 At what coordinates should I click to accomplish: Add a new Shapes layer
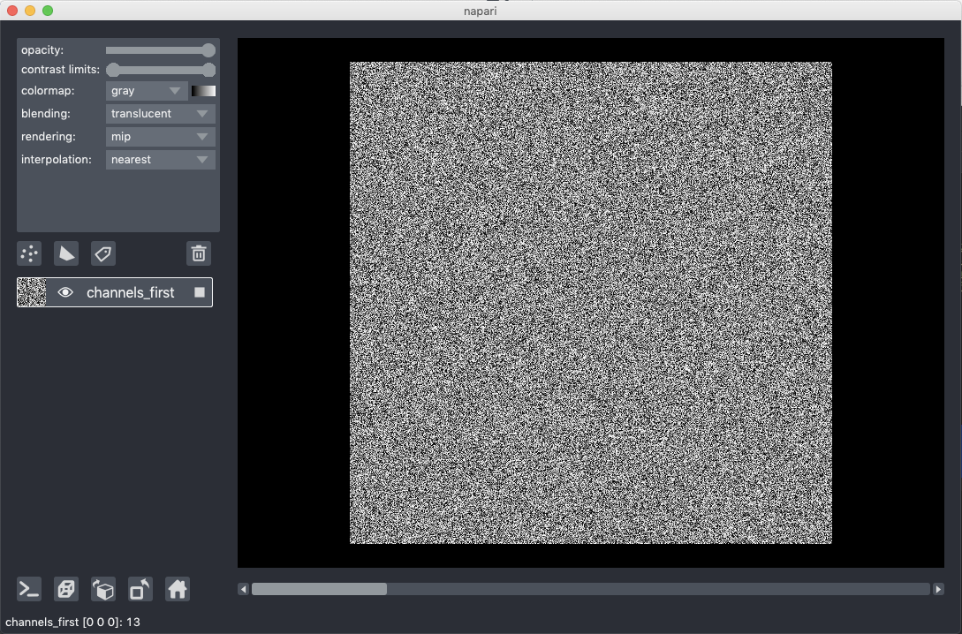tap(66, 253)
